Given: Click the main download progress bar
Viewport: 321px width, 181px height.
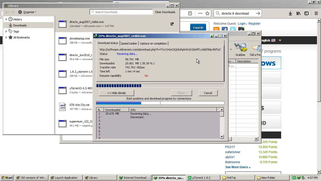Looking at the screenshot, I should [x=160, y=86].
